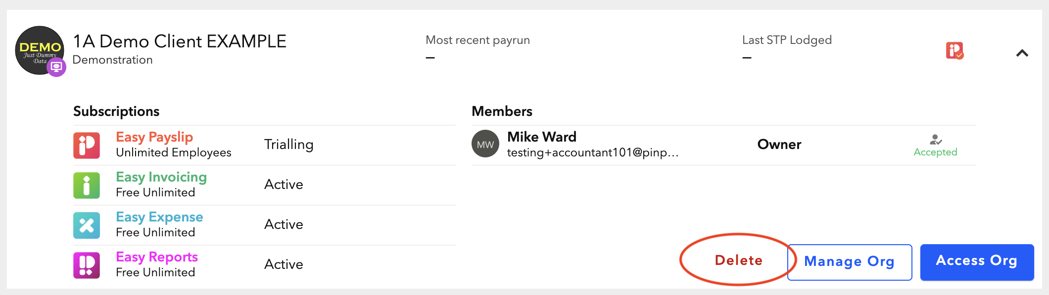Click member name Mike Ward

click(542, 137)
